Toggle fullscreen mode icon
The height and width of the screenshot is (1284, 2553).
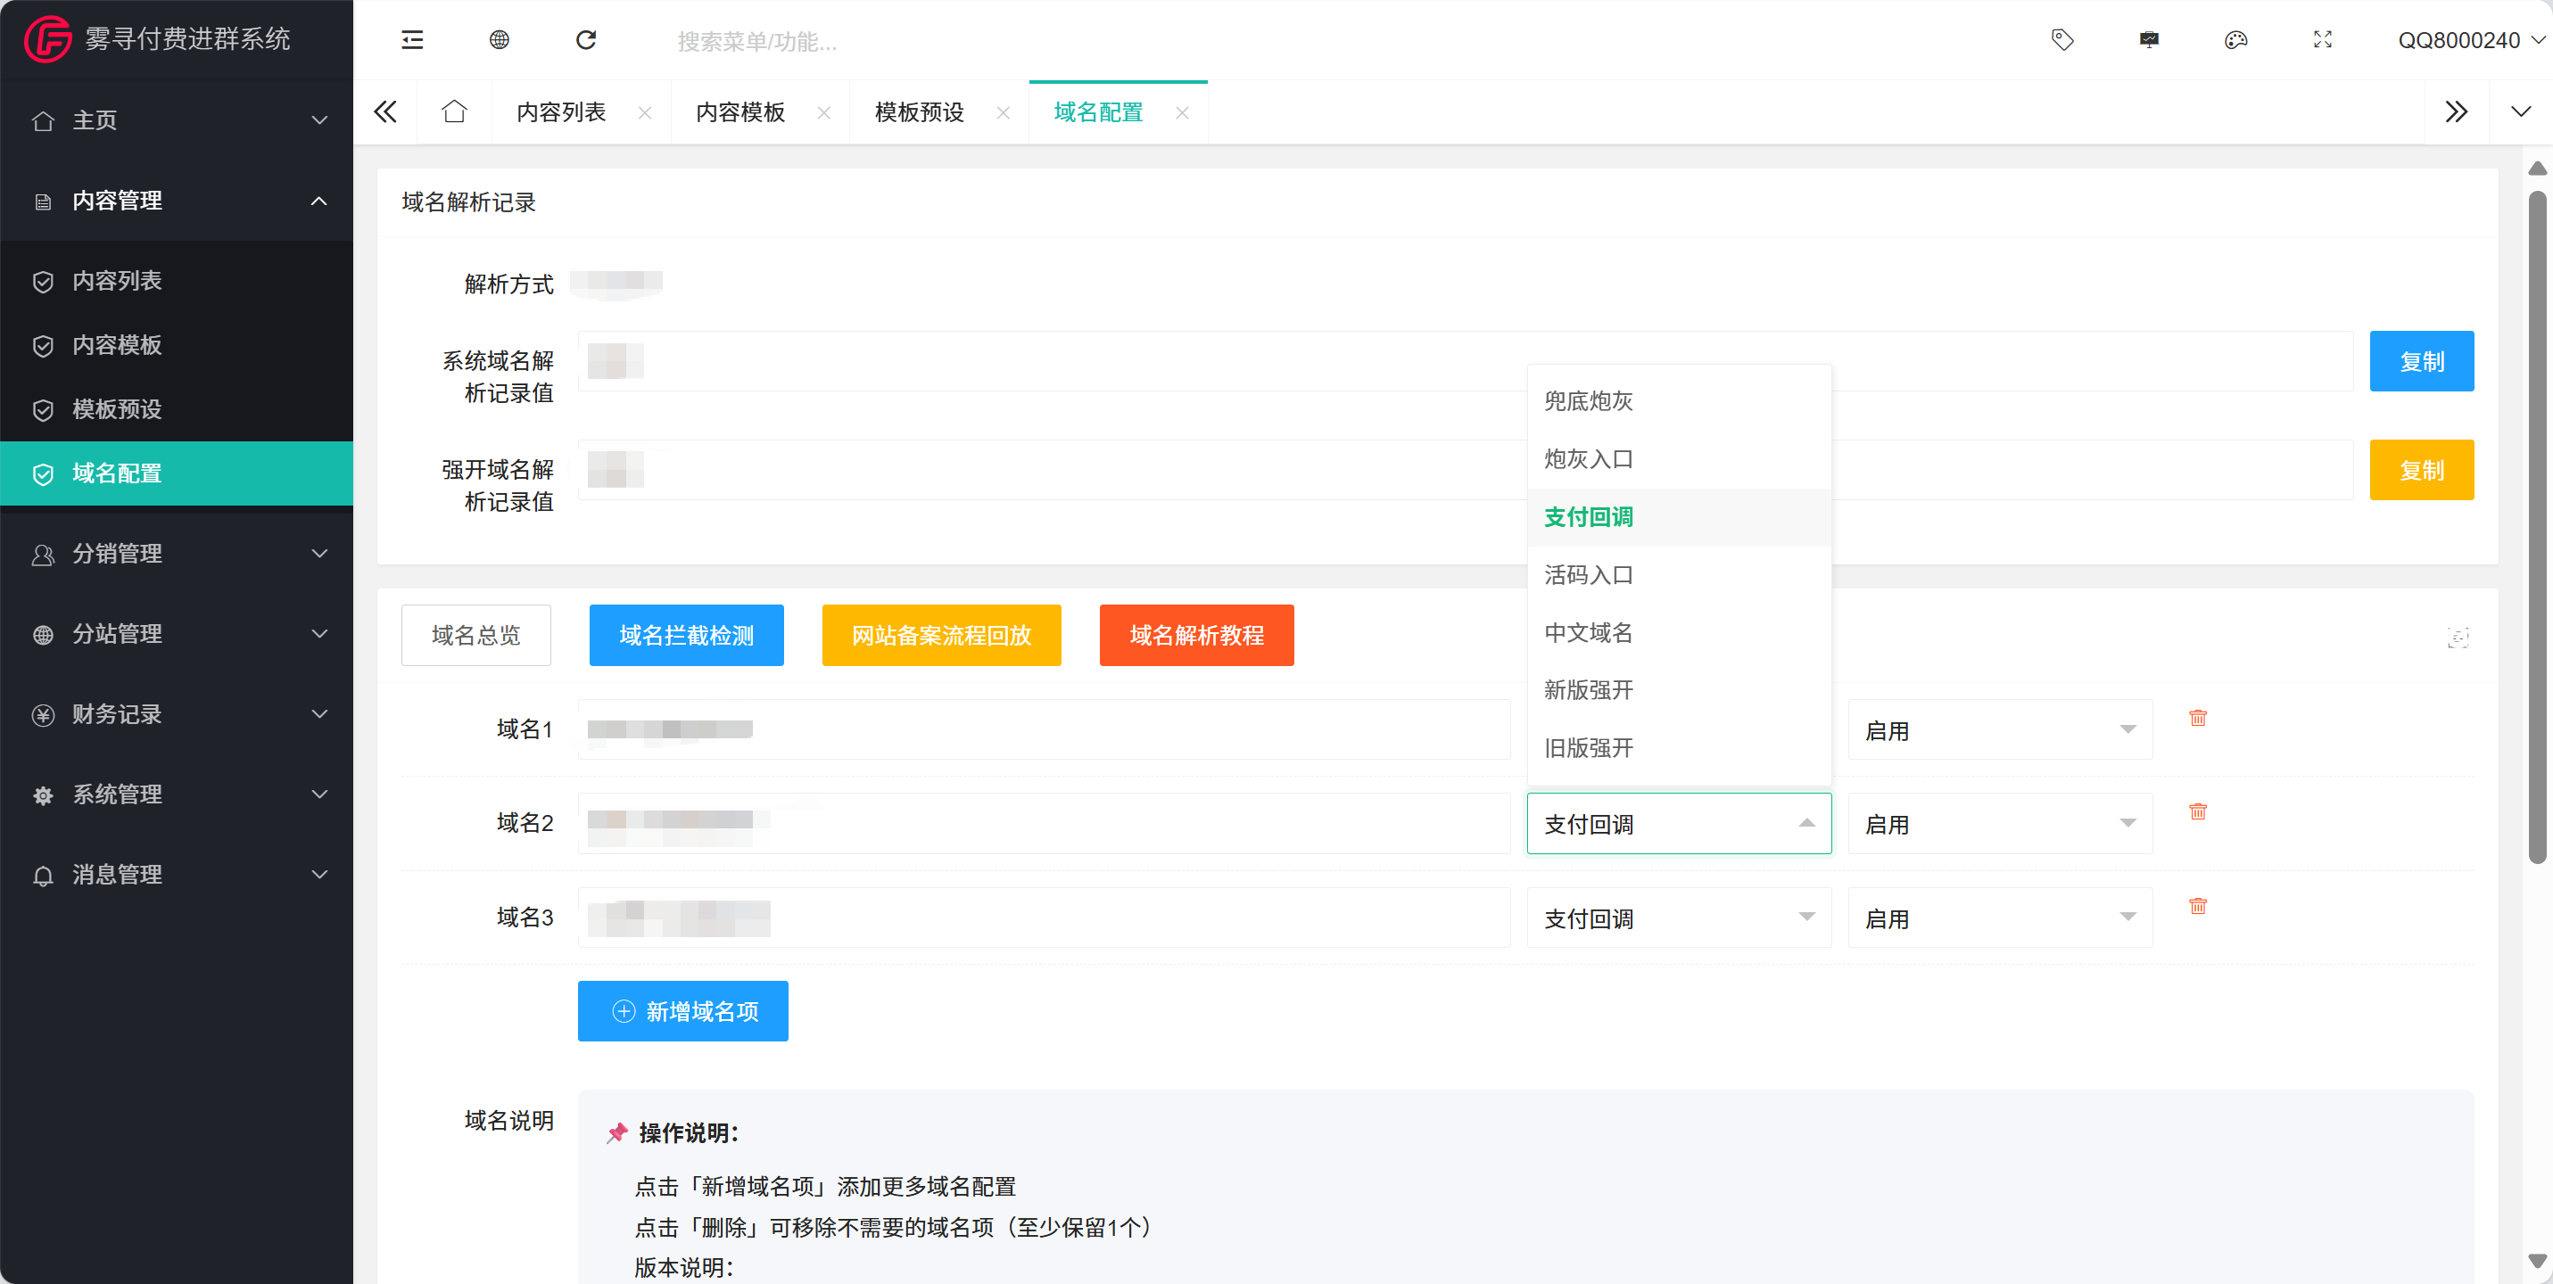(2323, 39)
